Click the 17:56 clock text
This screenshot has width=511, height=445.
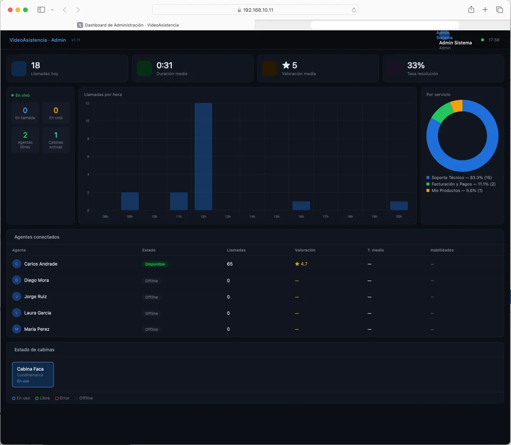tap(494, 40)
